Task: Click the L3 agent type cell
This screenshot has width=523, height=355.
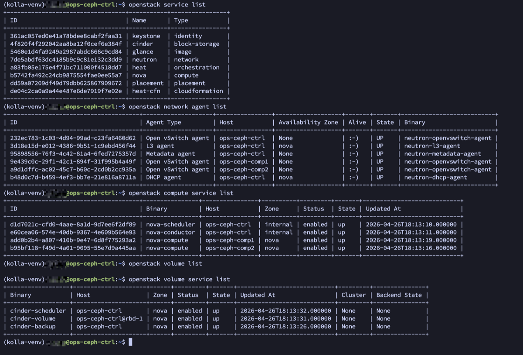Action: (x=160, y=146)
